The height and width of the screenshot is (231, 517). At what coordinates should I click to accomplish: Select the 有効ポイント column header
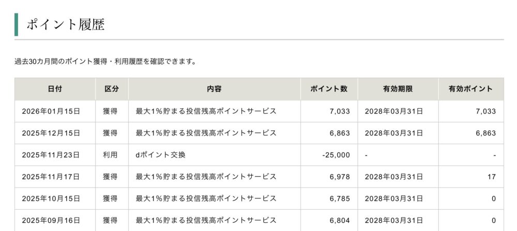[x=470, y=89]
